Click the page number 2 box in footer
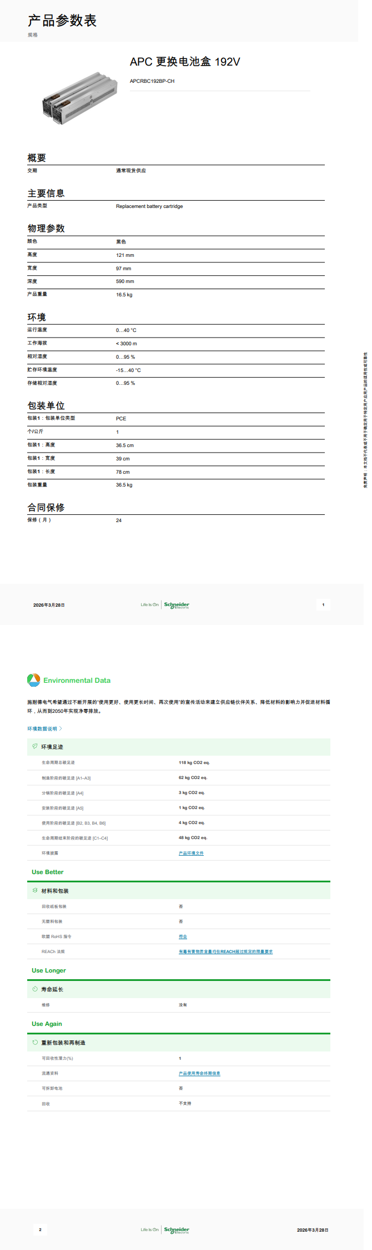The image size is (372, 1250). (x=40, y=1229)
